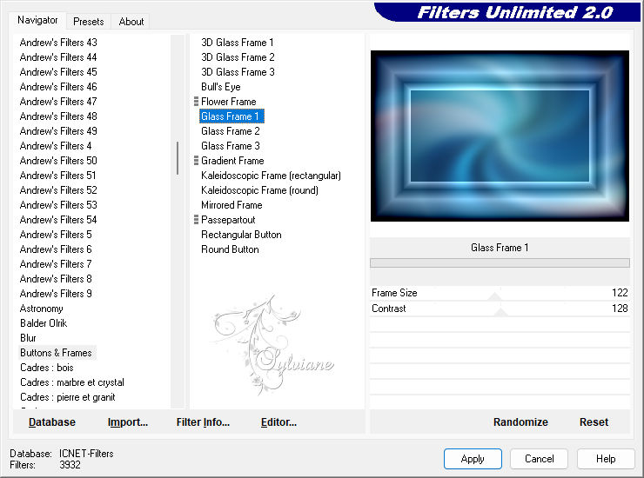The image size is (644, 478).
Task: Select the Rectangular Button filter
Action: click(x=241, y=235)
